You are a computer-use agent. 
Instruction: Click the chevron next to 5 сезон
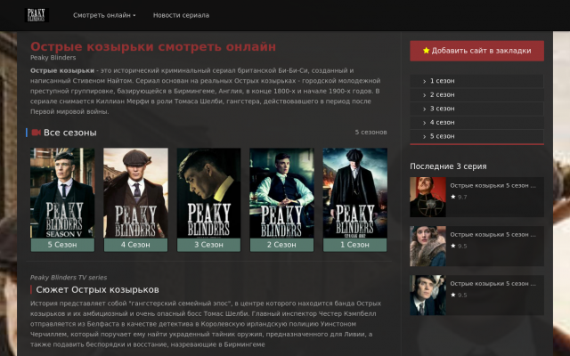pyautogui.click(x=424, y=136)
